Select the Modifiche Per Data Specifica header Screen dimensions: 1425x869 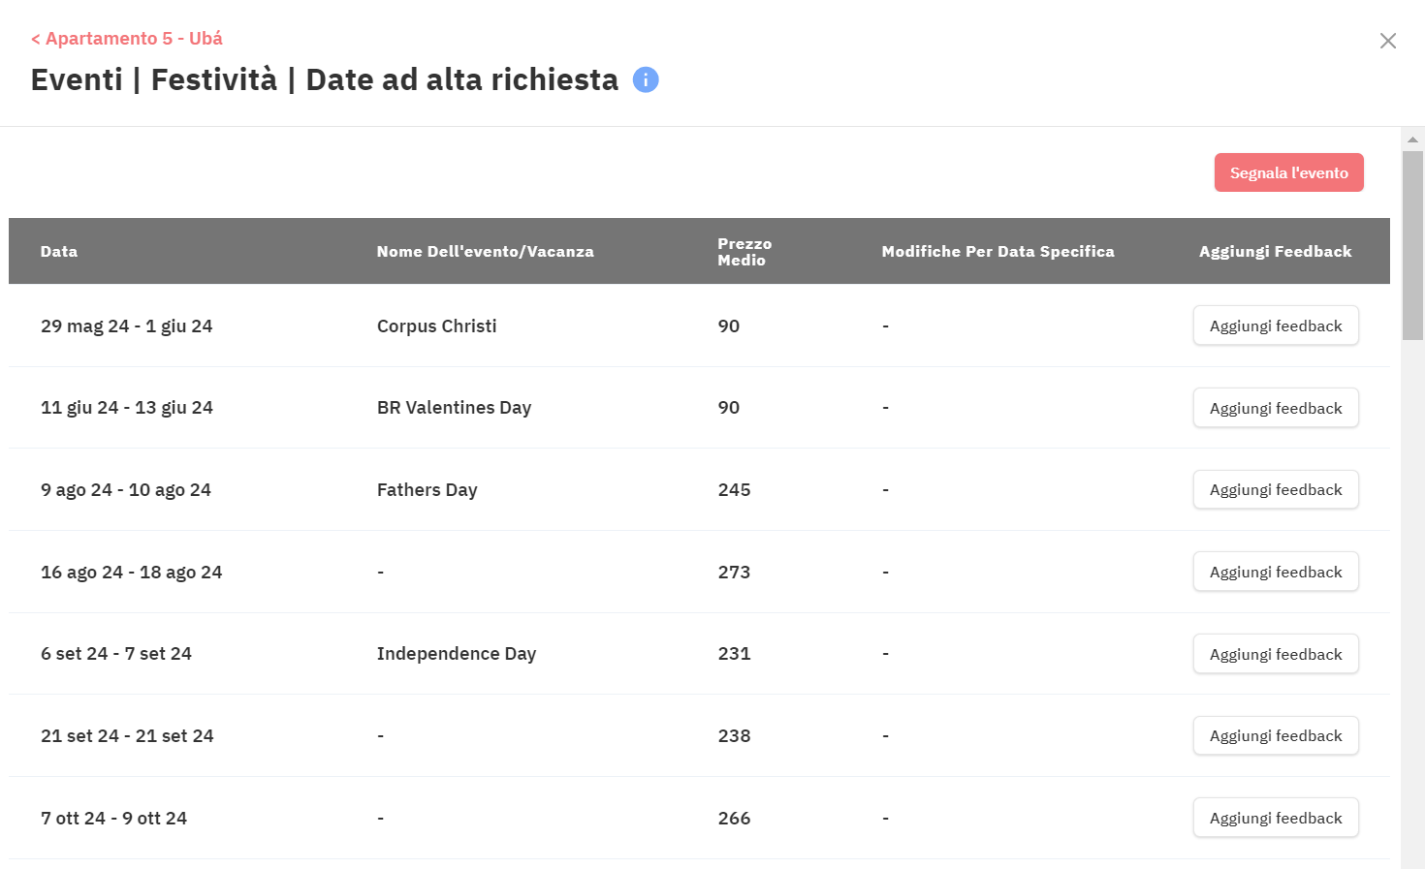[x=997, y=251]
